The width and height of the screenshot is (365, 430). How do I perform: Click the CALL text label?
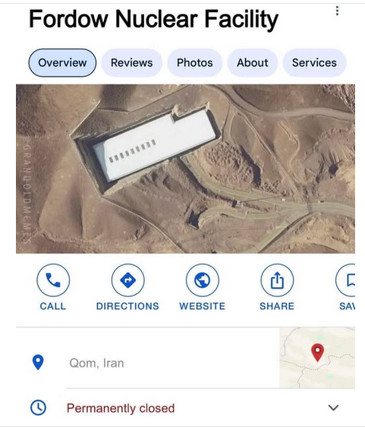click(x=53, y=306)
